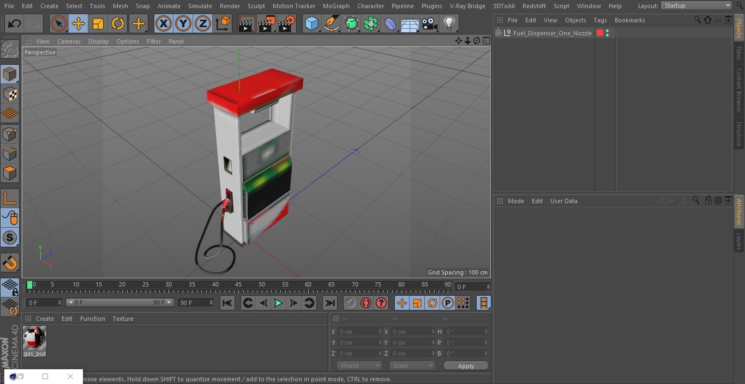Switch to Points mode

(10, 134)
